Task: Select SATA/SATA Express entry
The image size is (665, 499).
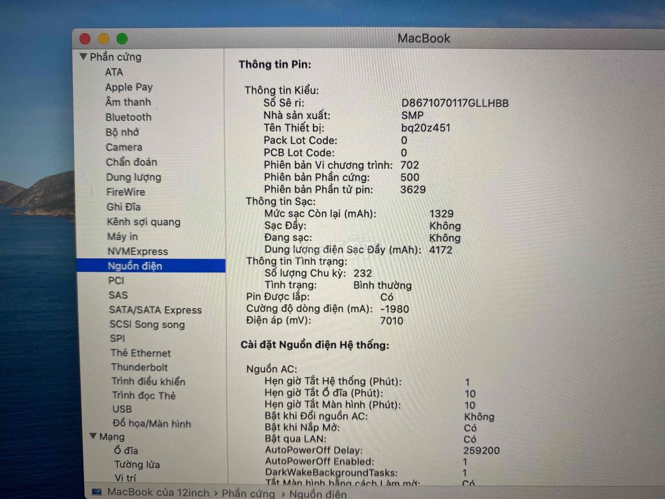Action: coord(155,310)
